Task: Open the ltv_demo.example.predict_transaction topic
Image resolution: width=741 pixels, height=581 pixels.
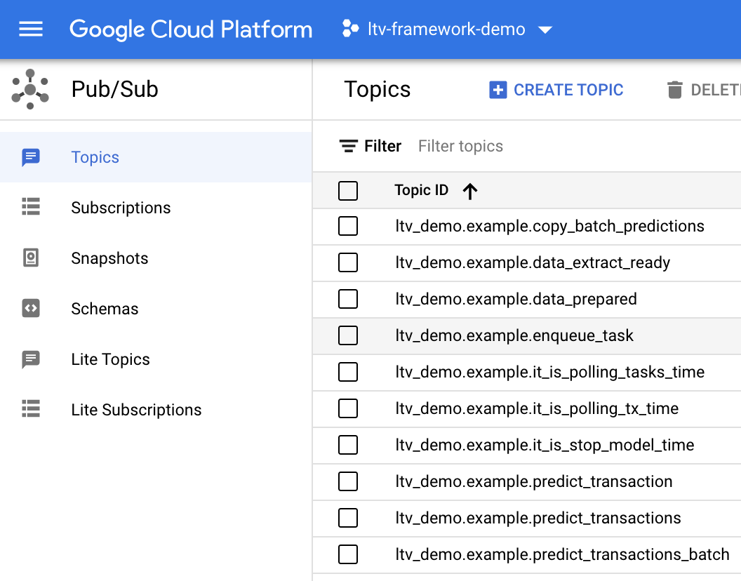Action: coord(534,481)
